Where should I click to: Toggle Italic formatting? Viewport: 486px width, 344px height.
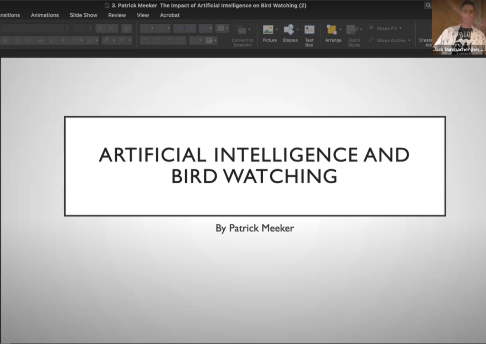tap(17, 41)
